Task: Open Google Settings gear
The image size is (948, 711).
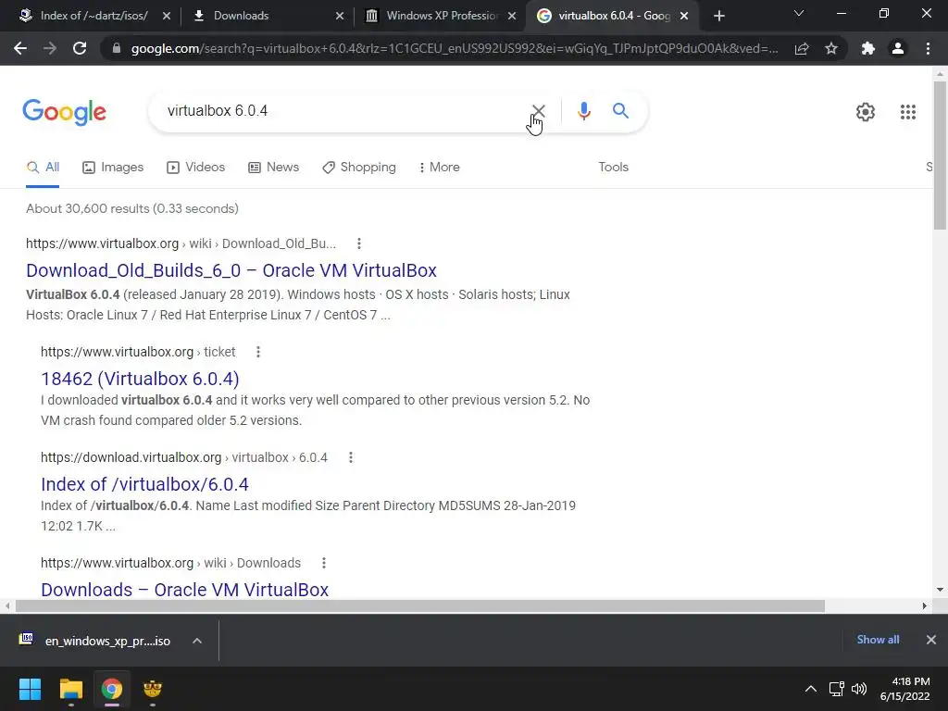Action: 866,112
